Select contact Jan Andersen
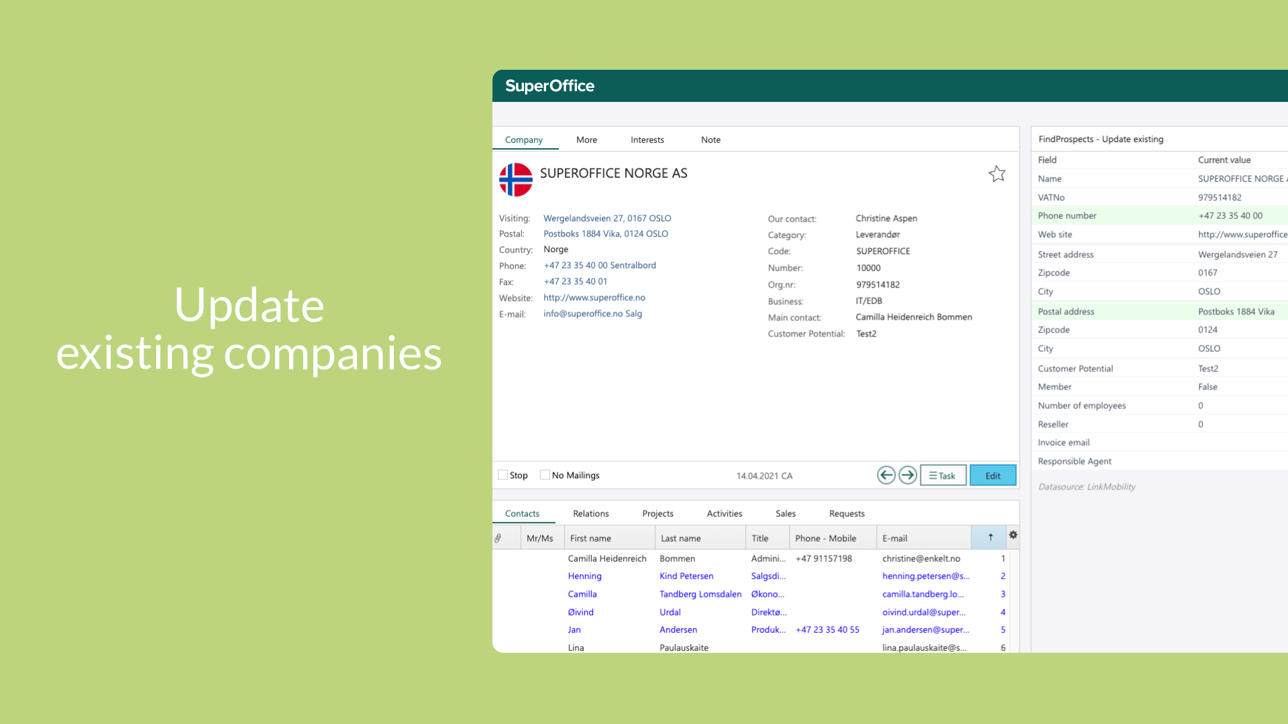Image resolution: width=1288 pixels, height=724 pixels. pos(750,629)
